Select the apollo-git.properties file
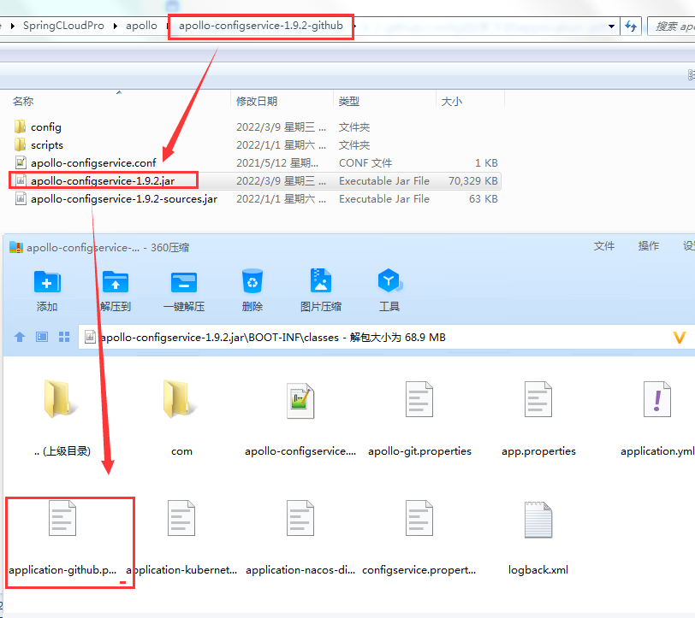The height and width of the screenshot is (618, 695). tap(419, 399)
